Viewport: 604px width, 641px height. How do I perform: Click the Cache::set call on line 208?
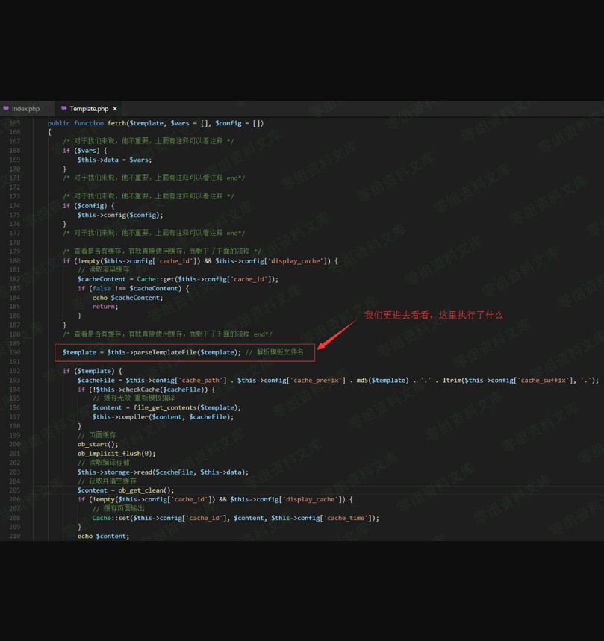point(110,518)
